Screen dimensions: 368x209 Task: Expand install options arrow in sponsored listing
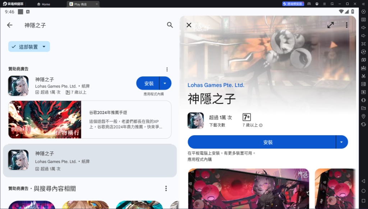(165, 83)
